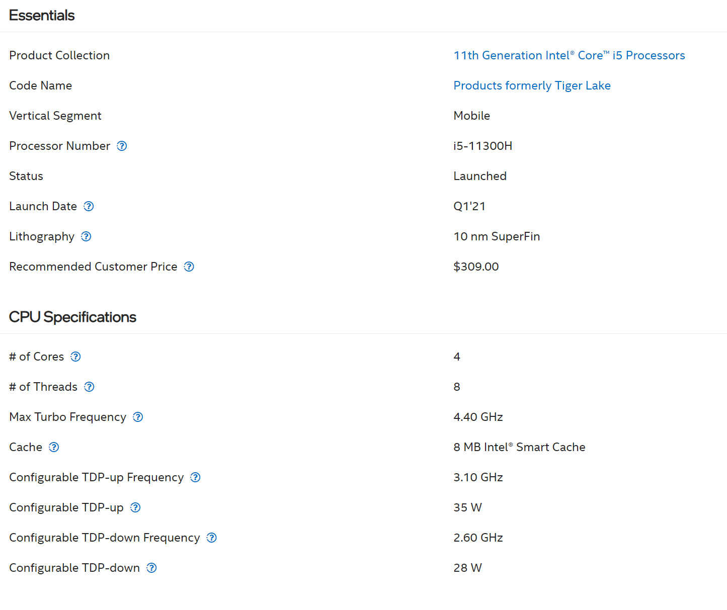Click help icon next to Processor Number
Image resolution: width=727 pixels, height=610 pixels.
[122, 146]
